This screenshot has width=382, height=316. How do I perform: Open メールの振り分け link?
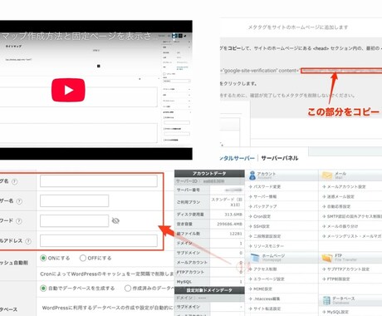point(342,226)
